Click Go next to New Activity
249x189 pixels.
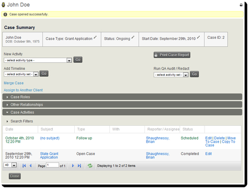click(x=78, y=60)
